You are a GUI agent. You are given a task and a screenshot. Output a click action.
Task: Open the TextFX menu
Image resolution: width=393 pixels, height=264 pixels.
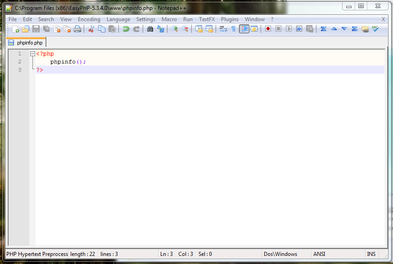click(x=207, y=19)
